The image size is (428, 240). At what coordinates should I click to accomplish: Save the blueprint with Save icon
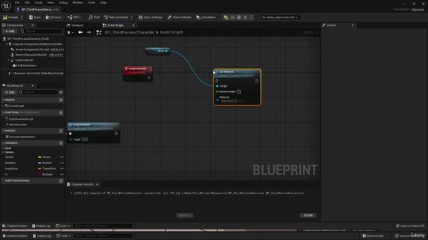[31, 17]
